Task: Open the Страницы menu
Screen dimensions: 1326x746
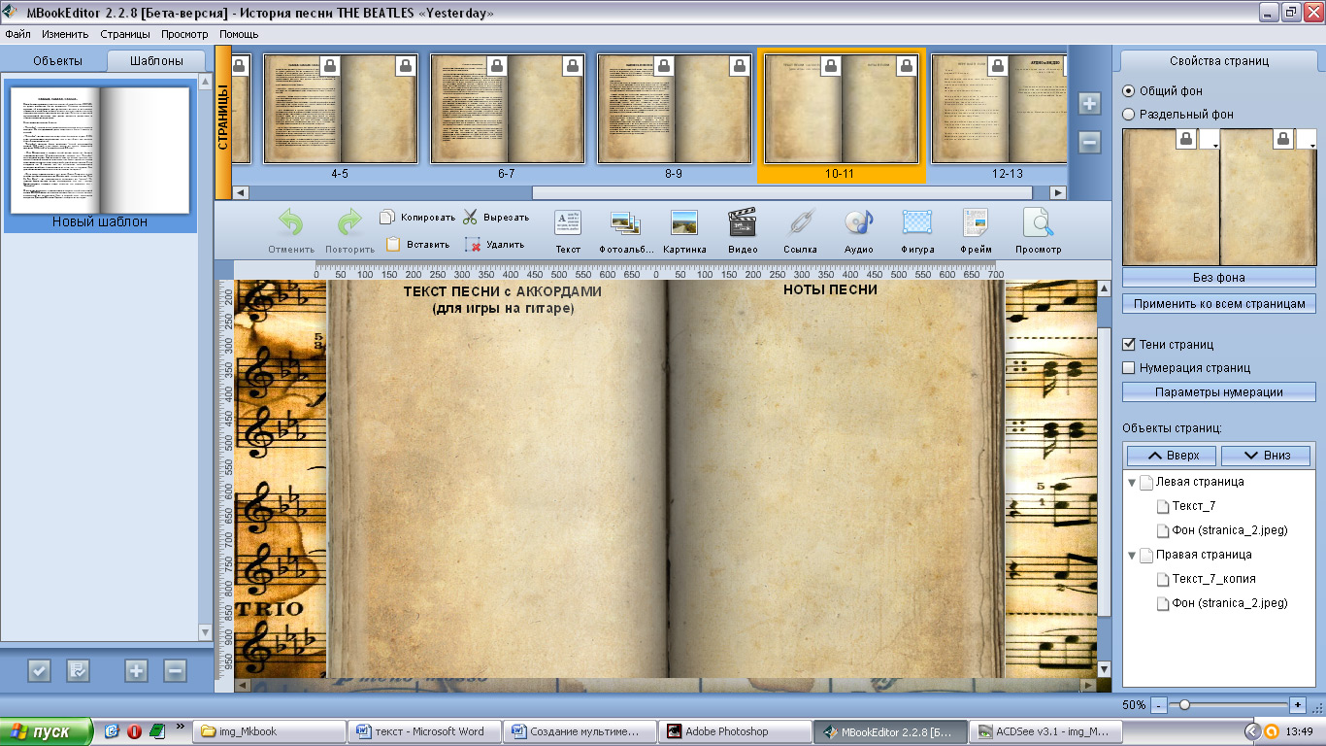Action: (x=125, y=34)
